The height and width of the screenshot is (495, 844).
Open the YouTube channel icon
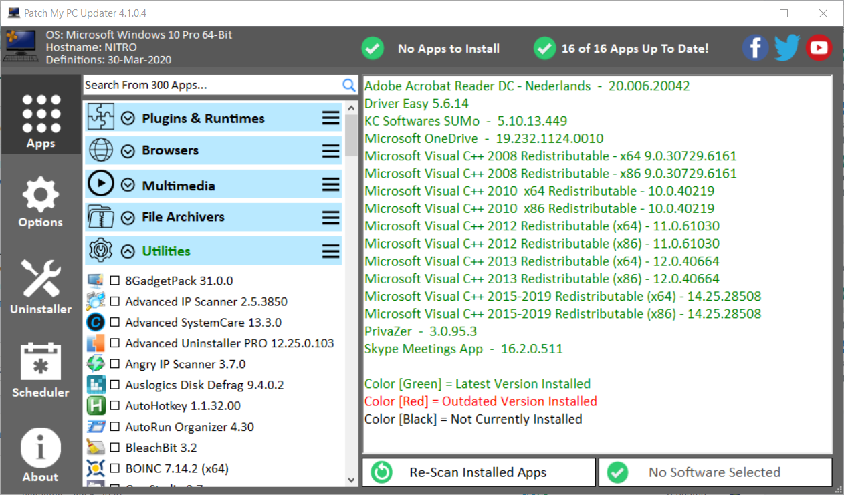[819, 48]
